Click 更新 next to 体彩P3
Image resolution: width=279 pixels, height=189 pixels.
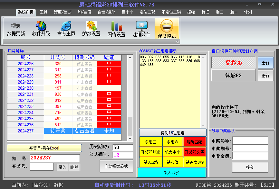pos(265,76)
